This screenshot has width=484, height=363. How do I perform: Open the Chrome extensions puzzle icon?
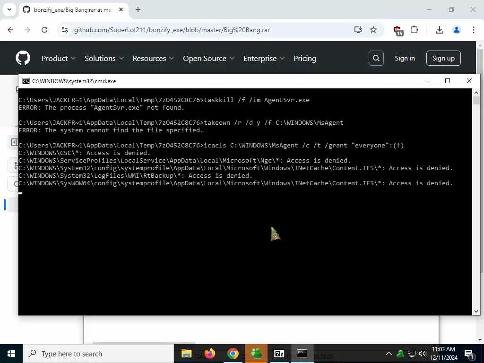pyautogui.click(x=414, y=30)
